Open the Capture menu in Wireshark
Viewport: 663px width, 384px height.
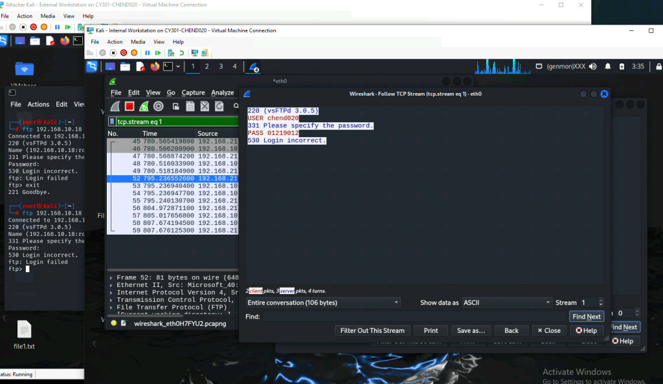tap(193, 92)
